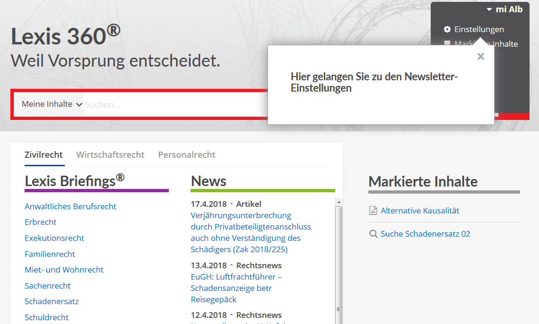
Task: Open the Familienrecht briefing link
Action: (x=50, y=254)
